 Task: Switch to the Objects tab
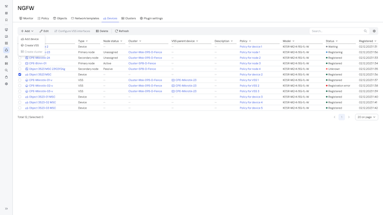tap(60, 19)
